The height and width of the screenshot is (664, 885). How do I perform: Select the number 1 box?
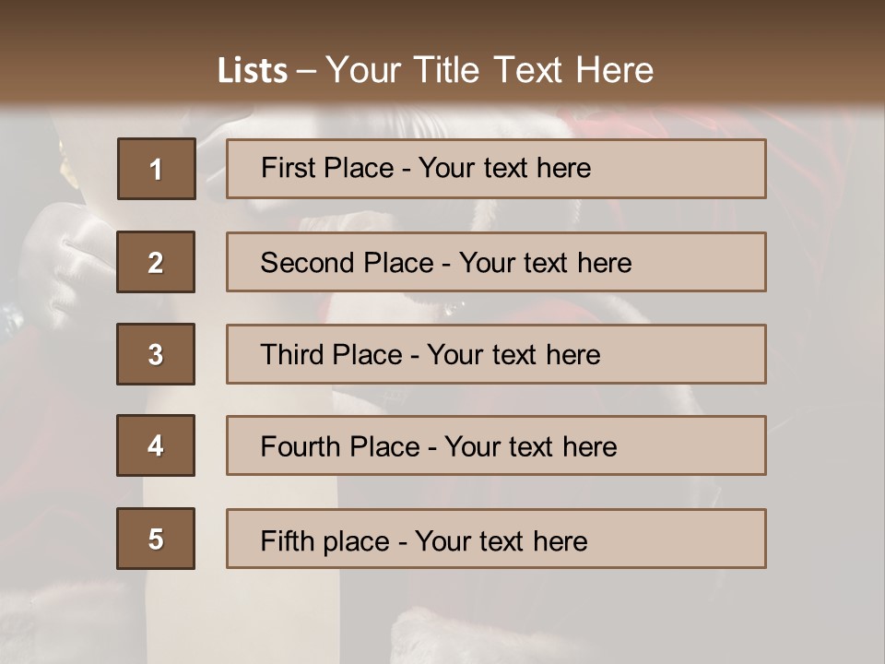point(157,168)
